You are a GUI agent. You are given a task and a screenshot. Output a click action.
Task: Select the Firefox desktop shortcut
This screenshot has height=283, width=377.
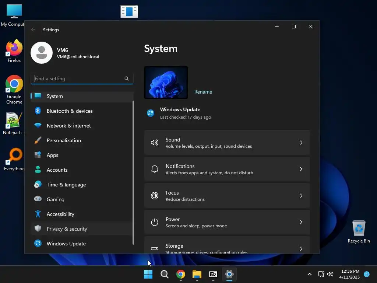pyautogui.click(x=14, y=51)
